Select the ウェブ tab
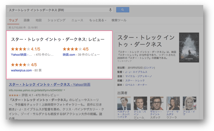The image size is (214, 131). click(x=13, y=20)
